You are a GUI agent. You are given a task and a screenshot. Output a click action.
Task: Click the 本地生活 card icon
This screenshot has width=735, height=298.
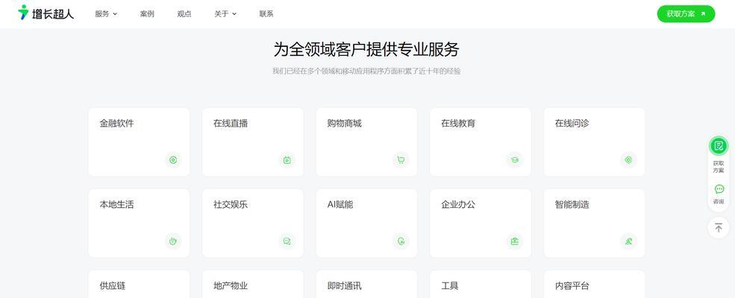tap(173, 241)
